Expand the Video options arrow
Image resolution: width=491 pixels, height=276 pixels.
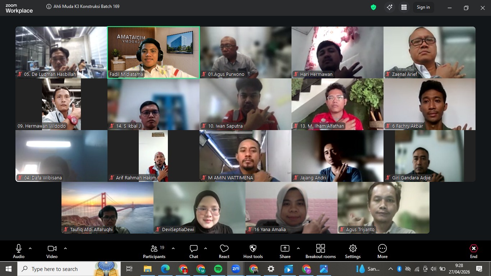[65, 248]
